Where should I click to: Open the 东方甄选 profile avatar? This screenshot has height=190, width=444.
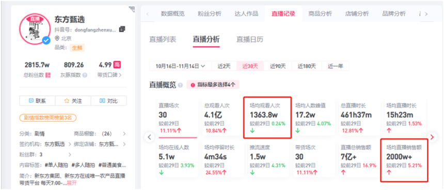pos(35,28)
